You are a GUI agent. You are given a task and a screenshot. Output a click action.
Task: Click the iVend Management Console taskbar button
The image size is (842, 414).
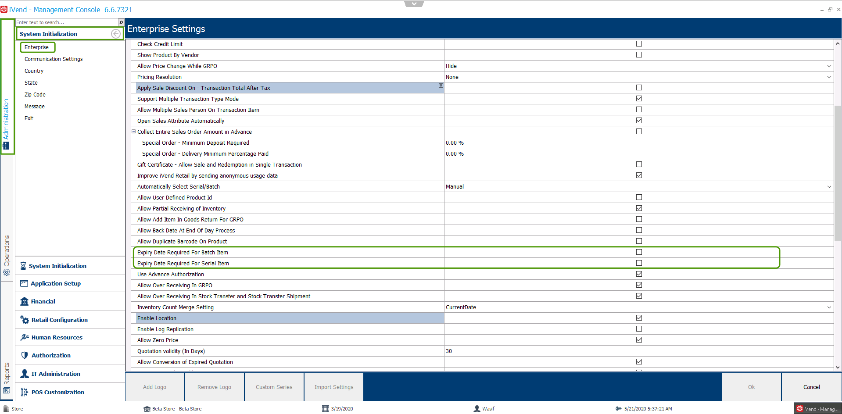click(x=817, y=409)
